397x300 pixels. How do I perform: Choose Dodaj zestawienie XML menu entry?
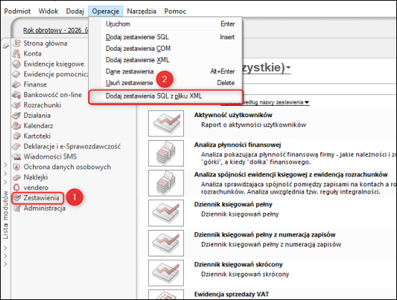coord(166,60)
